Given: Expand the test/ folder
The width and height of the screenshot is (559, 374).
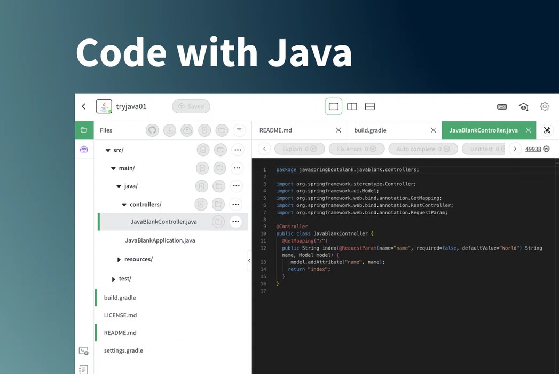Looking at the screenshot, I should (x=113, y=278).
